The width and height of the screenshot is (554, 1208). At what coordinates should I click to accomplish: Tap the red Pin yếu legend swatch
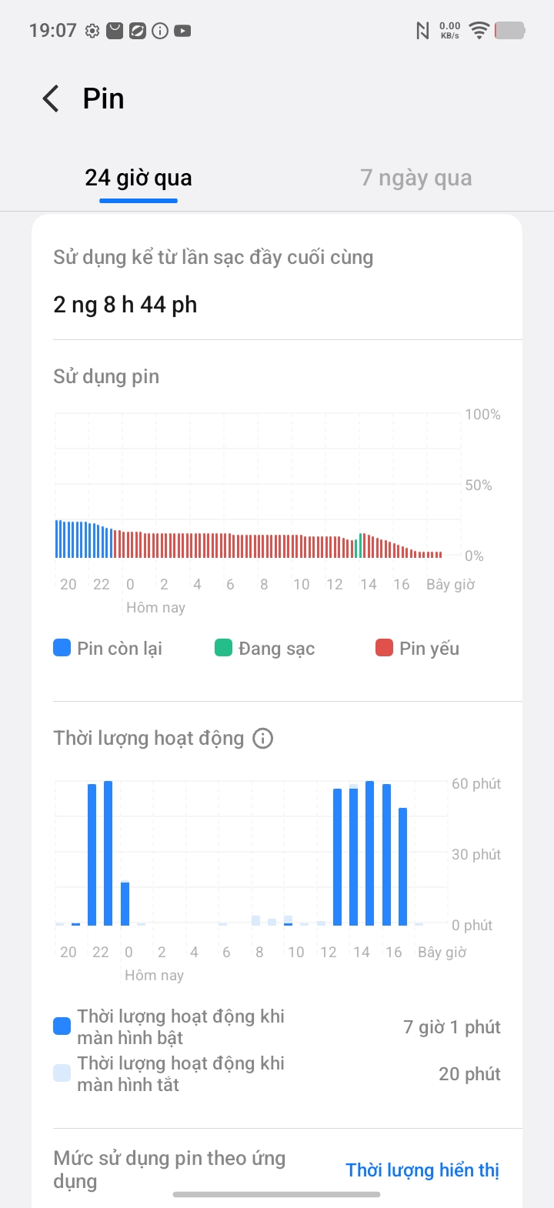pos(384,648)
